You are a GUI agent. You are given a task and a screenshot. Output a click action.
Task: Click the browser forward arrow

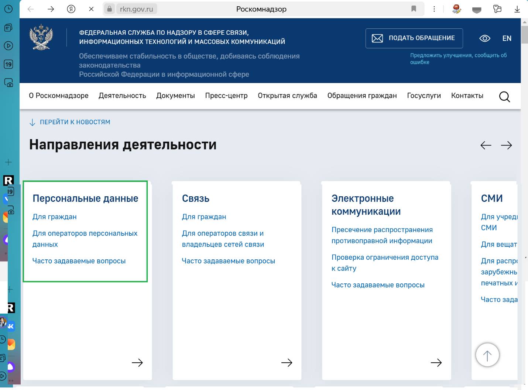click(51, 9)
